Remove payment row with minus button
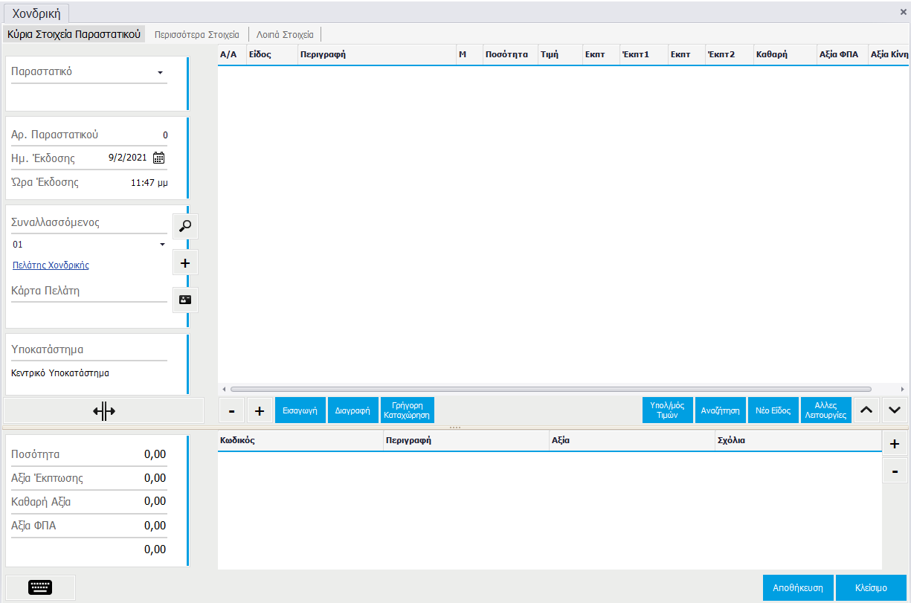 coord(895,471)
